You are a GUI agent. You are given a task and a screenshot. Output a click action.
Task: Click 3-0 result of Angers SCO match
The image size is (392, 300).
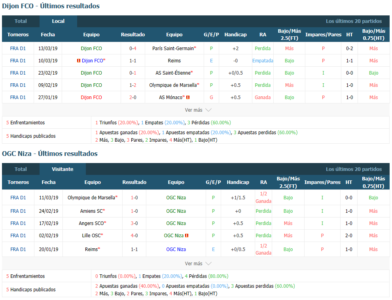point(134,223)
